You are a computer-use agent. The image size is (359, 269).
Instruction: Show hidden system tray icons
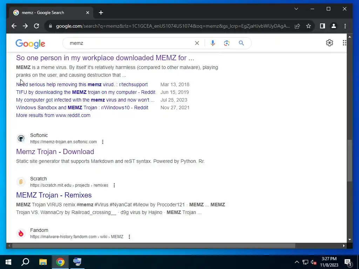coord(297,262)
